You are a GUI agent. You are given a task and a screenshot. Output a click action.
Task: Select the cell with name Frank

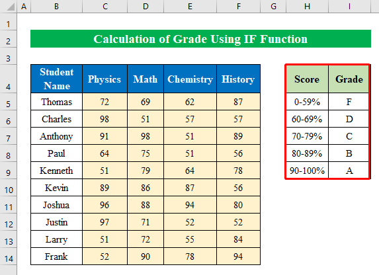tap(57, 256)
